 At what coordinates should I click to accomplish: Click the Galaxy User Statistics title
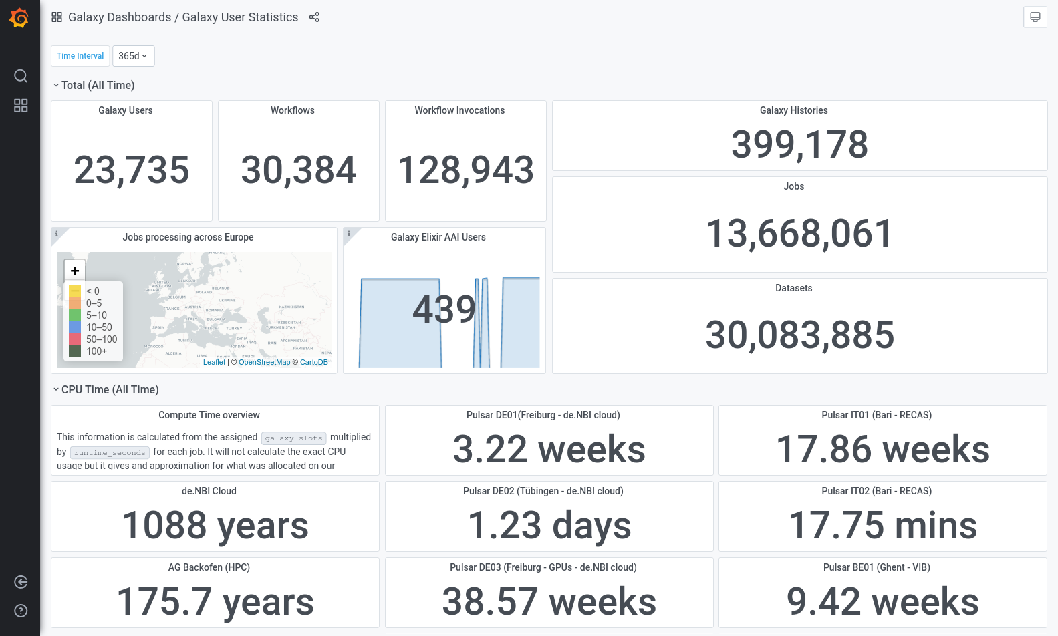[x=240, y=17]
